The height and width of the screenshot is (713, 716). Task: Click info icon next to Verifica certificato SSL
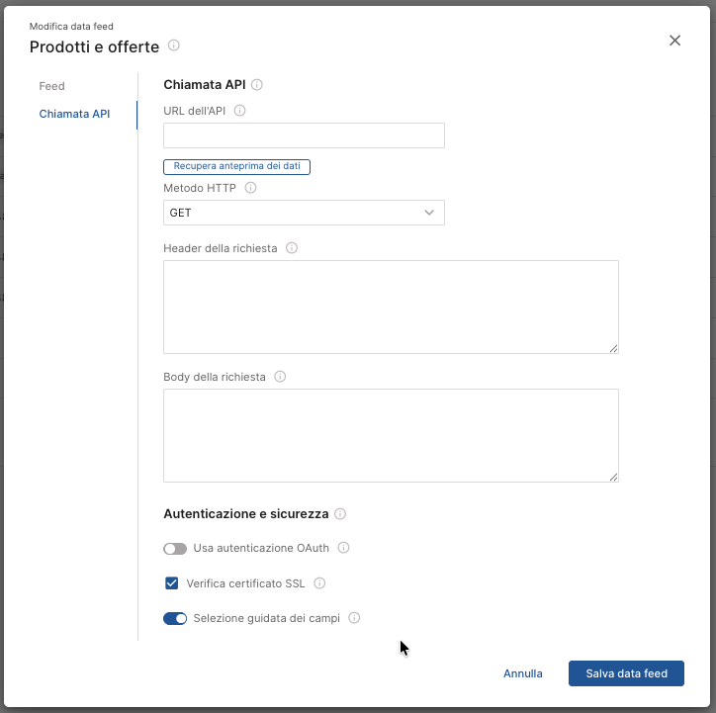[x=319, y=583]
